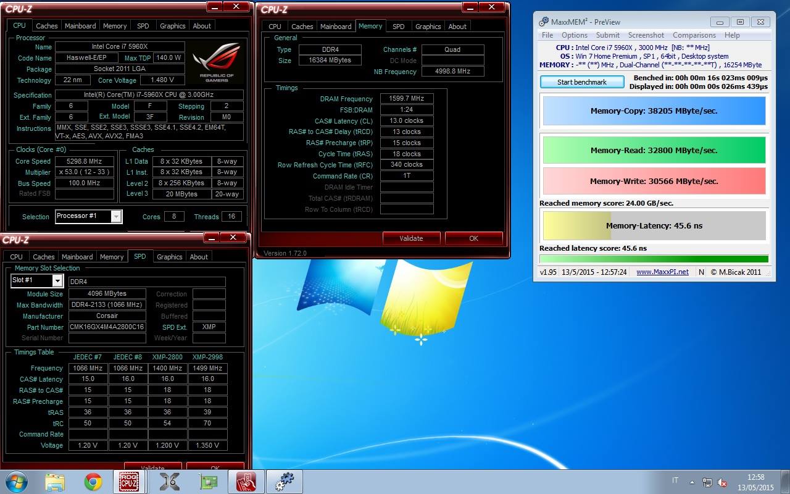This screenshot has height=494, width=790.
Task: Click the N button in MaxxMEM status bar
Action: (x=702, y=272)
